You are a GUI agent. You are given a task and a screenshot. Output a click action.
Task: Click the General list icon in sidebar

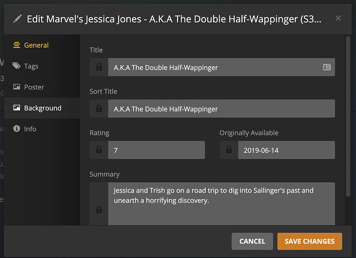pos(17,45)
